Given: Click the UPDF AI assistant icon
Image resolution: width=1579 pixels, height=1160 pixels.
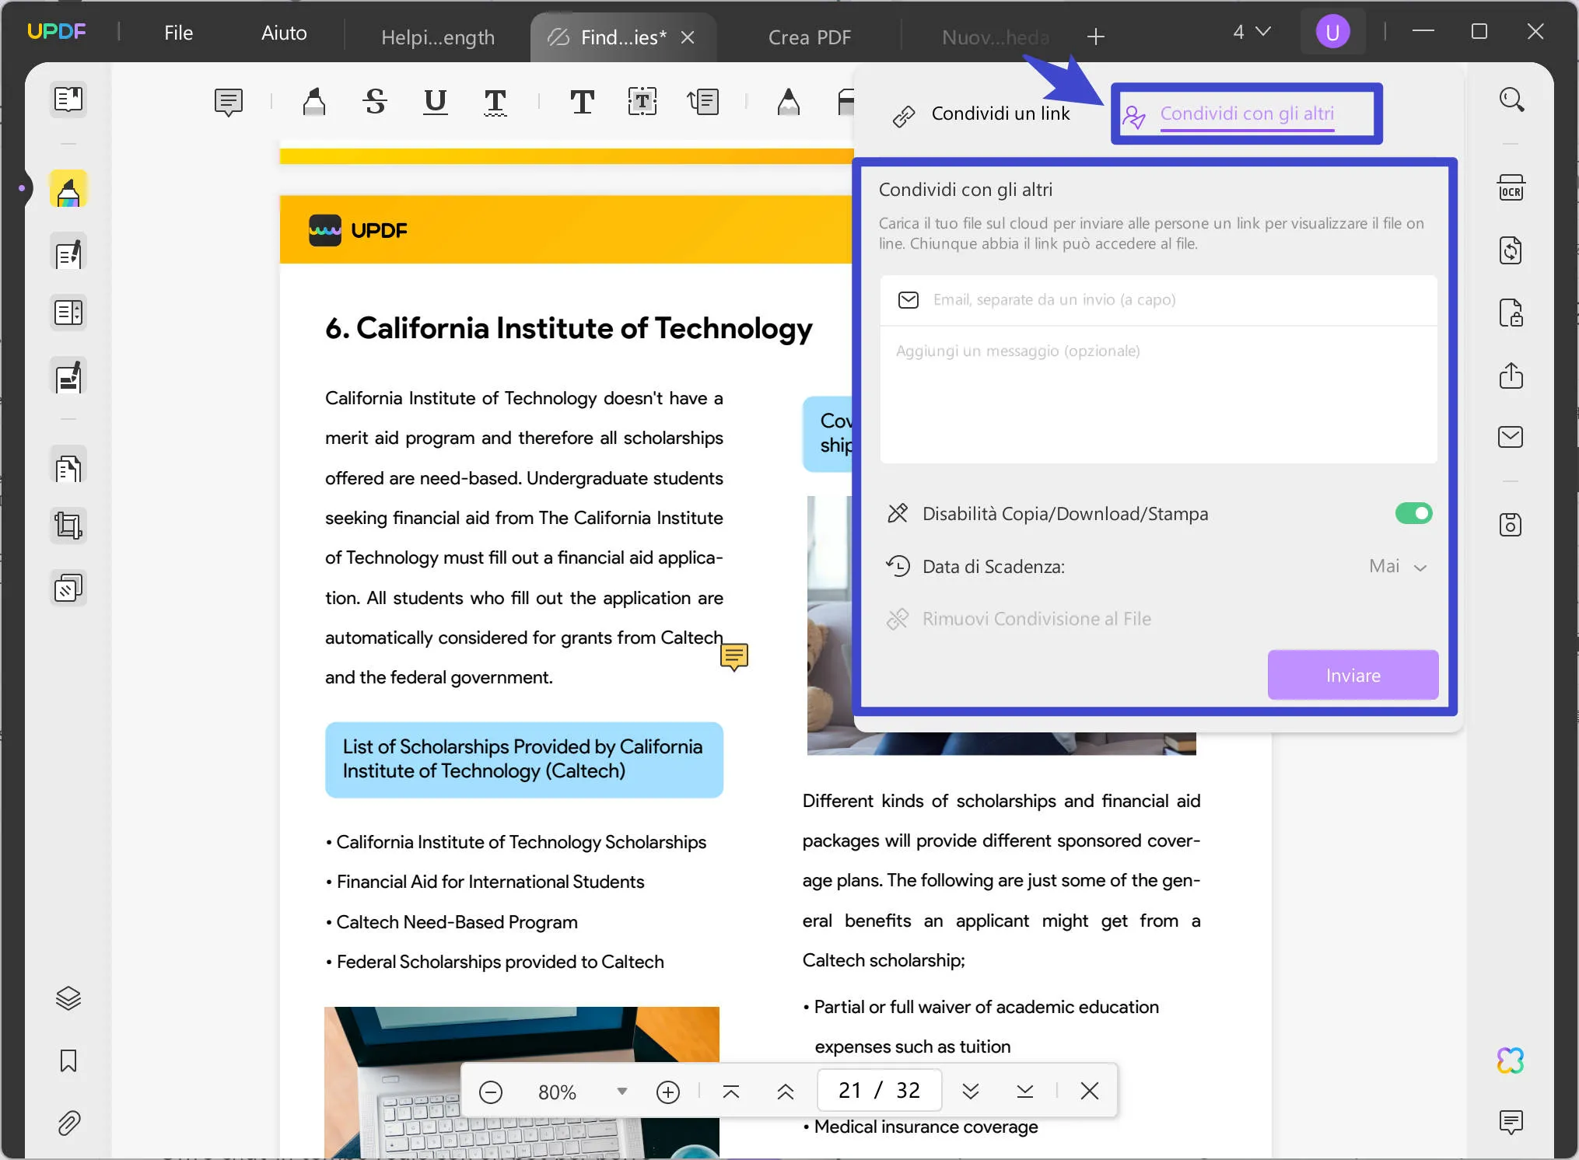Looking at the screenshot, I should 1511,1060.
